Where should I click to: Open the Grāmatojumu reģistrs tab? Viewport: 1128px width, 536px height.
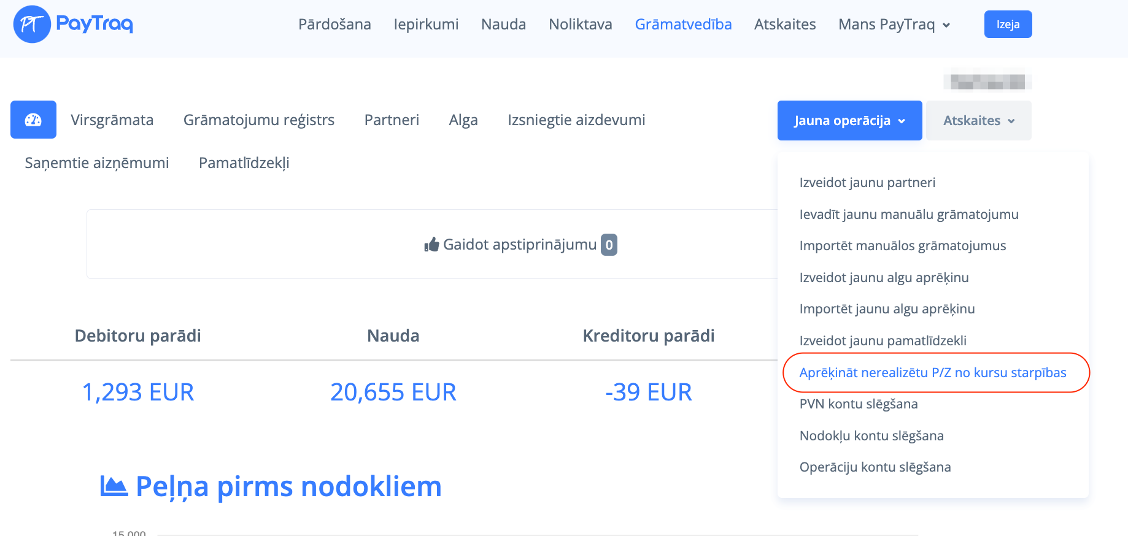point(258,120)
